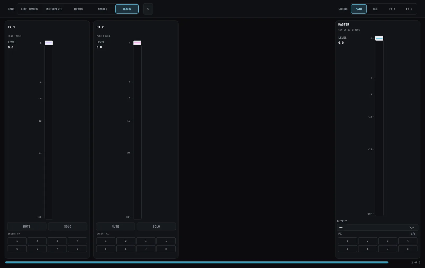The width and height of the screenshot is (425, 268).
Task: Switch bank to Master
Action: pyautogui.click(x=103, y=9)
